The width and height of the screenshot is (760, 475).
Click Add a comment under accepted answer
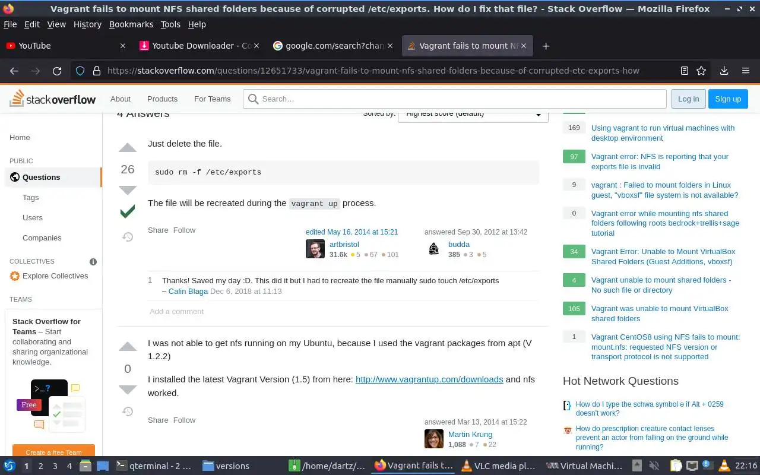click(x=176, y=311)
